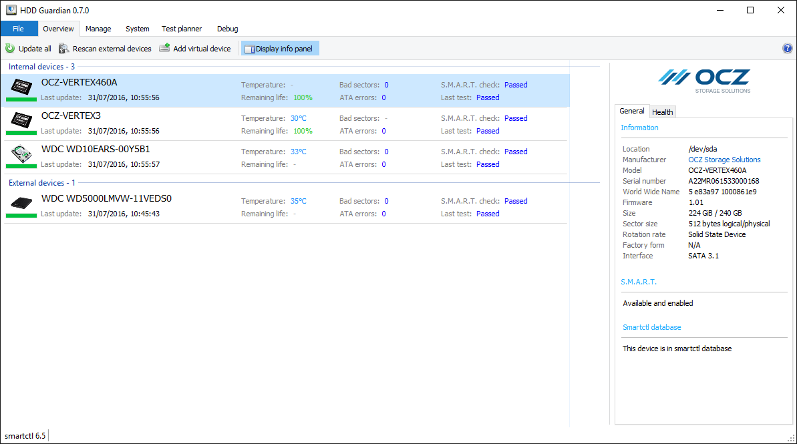The width and height of the screenshot is (797, 444).
Task: Click the Solid State Device rotation rate
Action: pyautogui.click(x=717, y=234)
